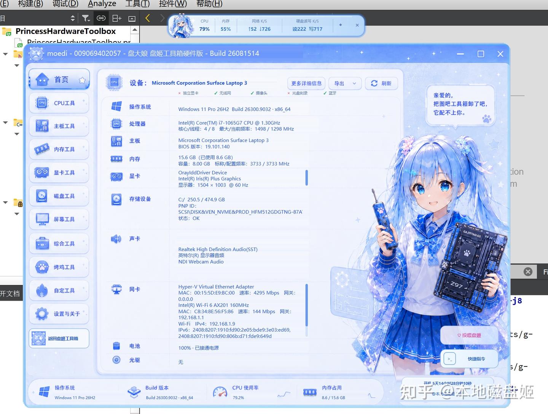Click 返回盘姬工具箱 button
This screenshot has width=548, height=414.
(x=59, y=338)
